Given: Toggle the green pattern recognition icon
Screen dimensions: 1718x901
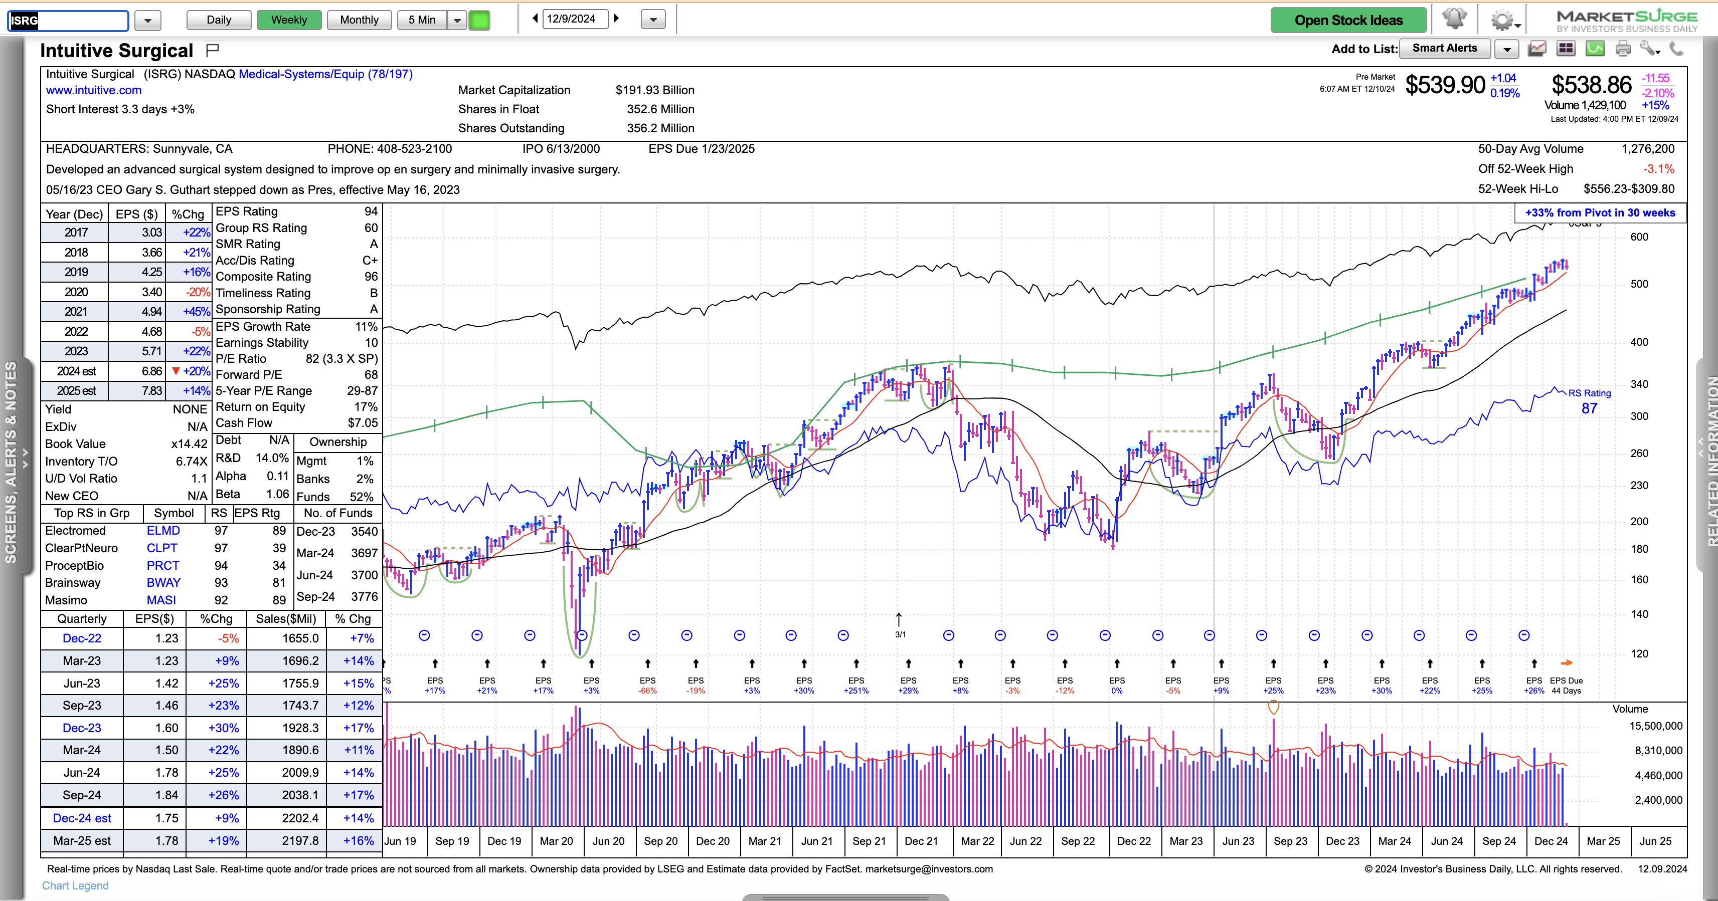Looking at the screenshot, I should point(1594,49).
